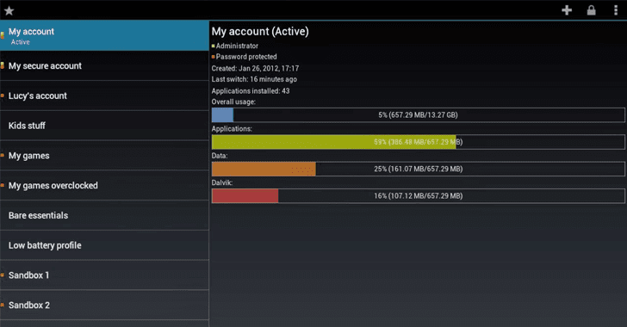Select My games profile
627x327 pixels.
(x=104, y=156)
